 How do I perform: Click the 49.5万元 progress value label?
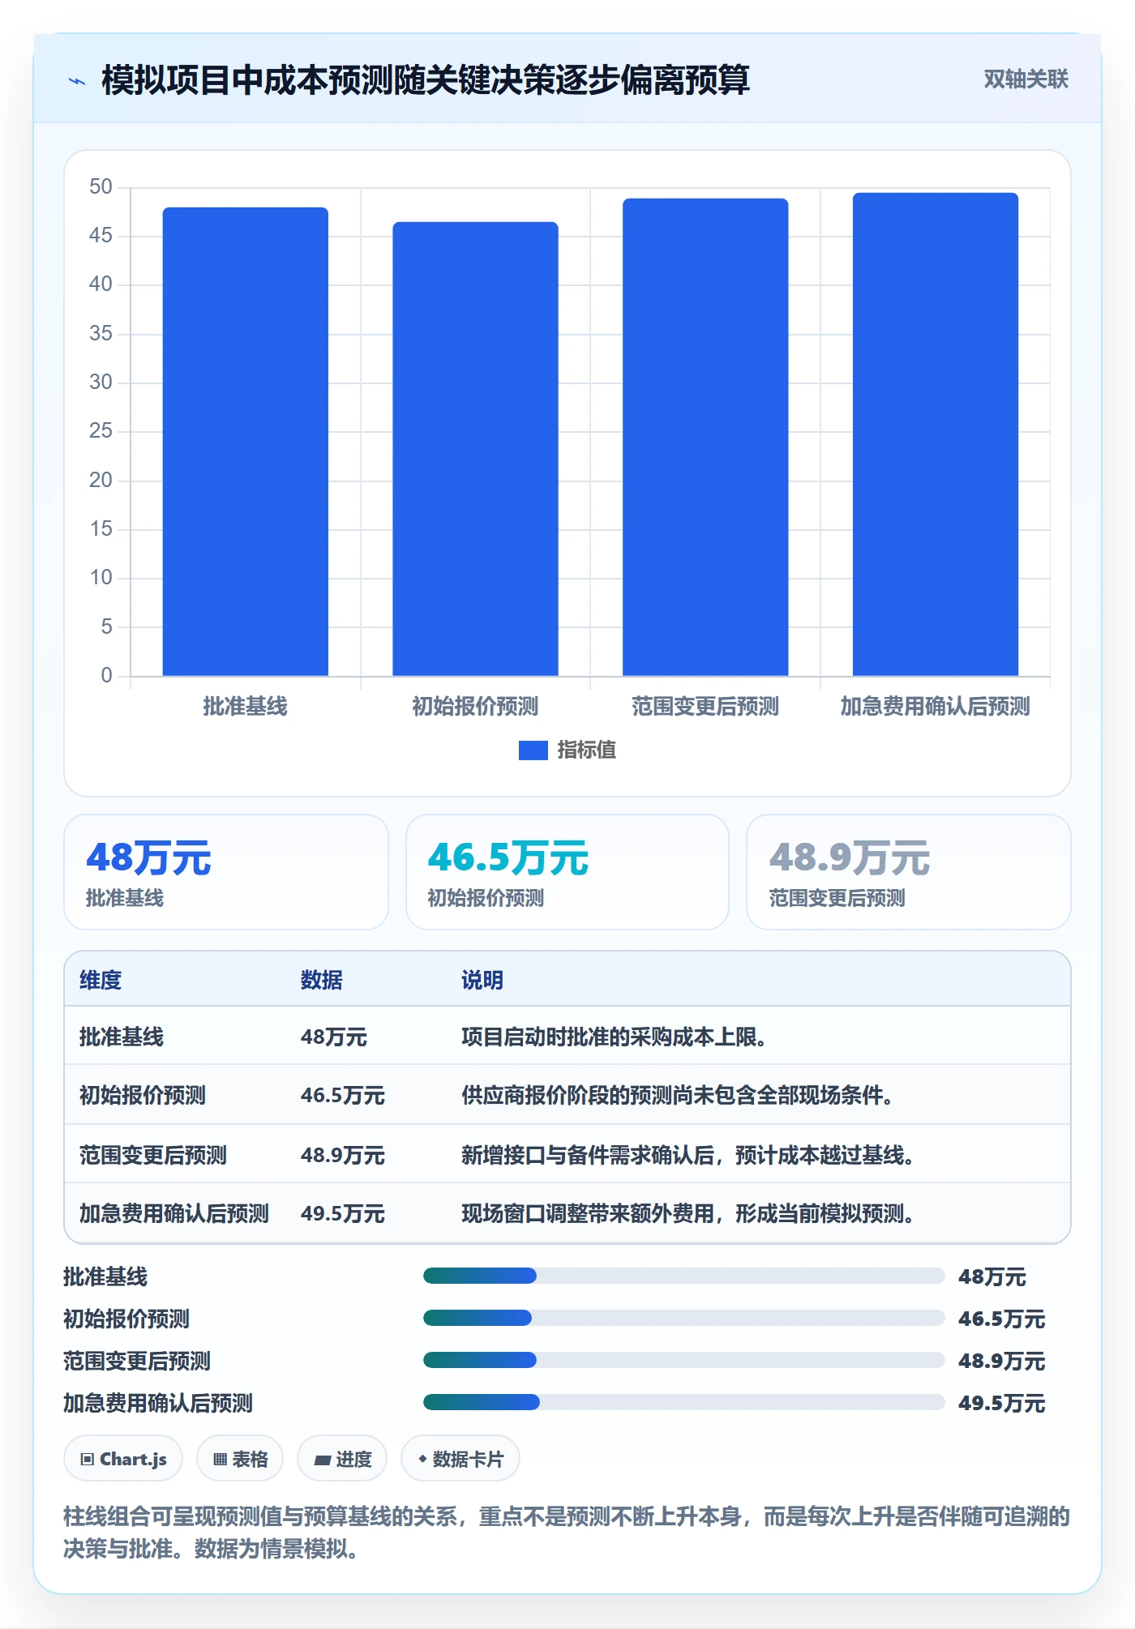1001,1404
